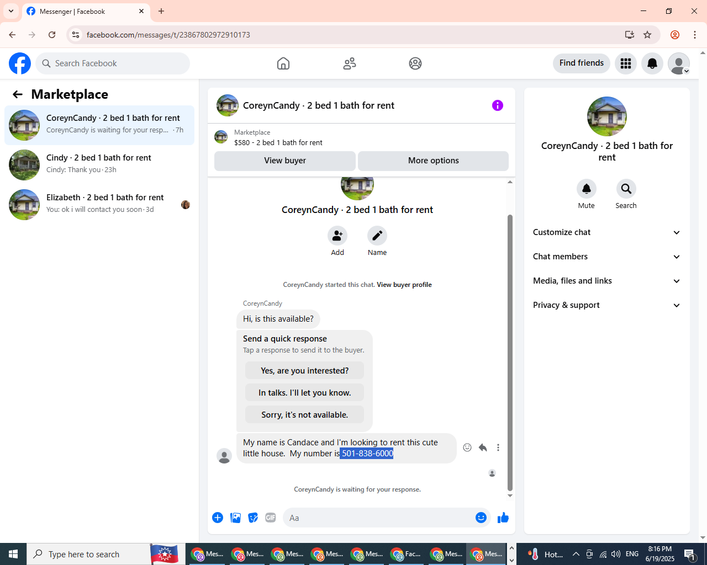Open the Groups icon in top navigation

tap(415, 63)
